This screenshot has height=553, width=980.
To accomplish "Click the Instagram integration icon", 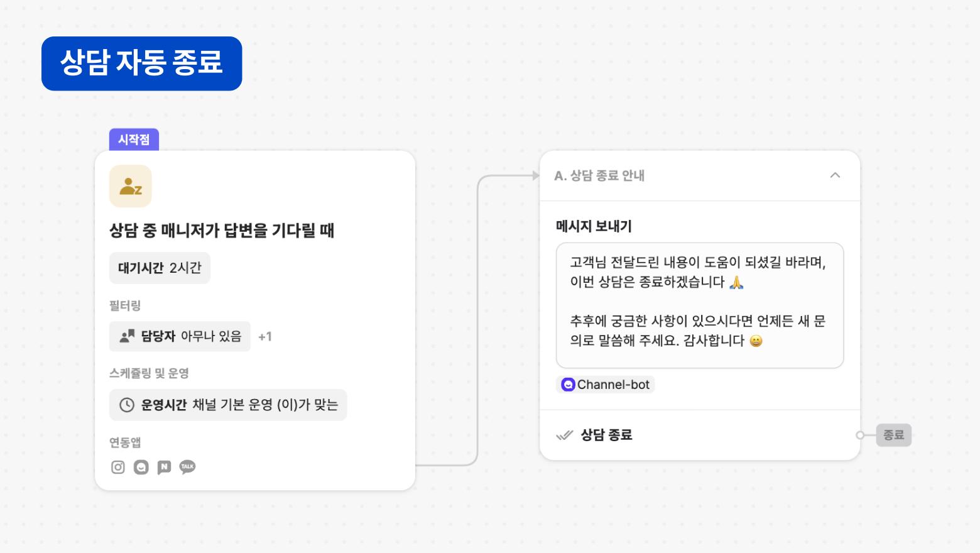I will [118, 467].
